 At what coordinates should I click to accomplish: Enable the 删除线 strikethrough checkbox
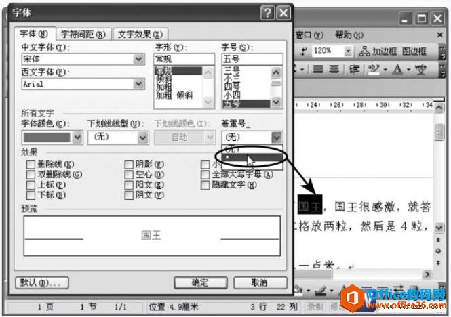tap(31, 165)
